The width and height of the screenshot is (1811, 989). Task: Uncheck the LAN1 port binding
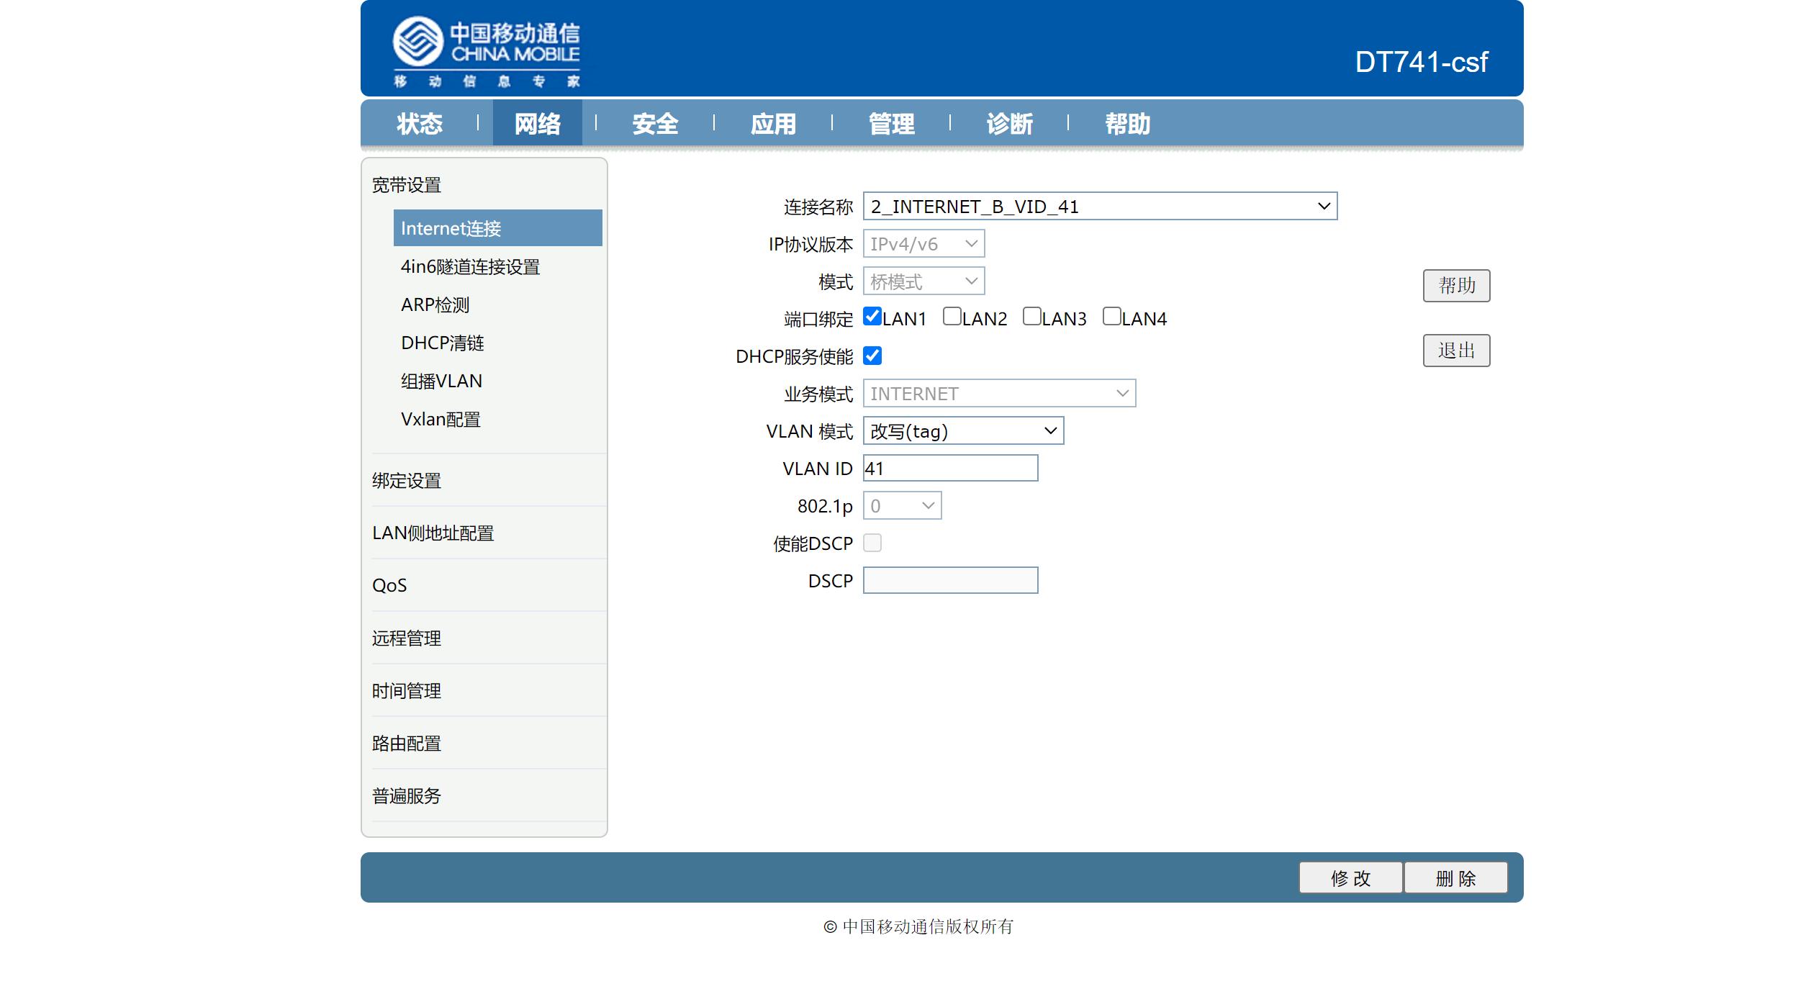[872, 317]
